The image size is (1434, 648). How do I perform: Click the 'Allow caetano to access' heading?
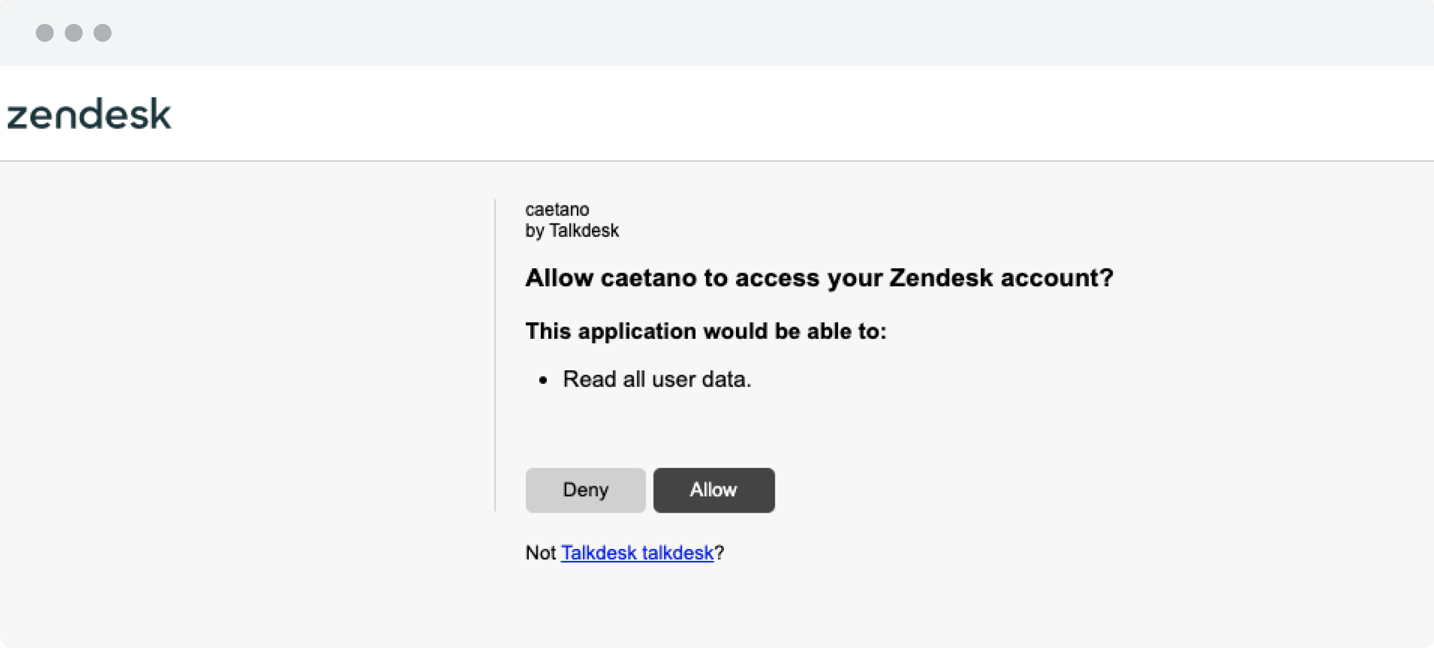pos(819,278)
